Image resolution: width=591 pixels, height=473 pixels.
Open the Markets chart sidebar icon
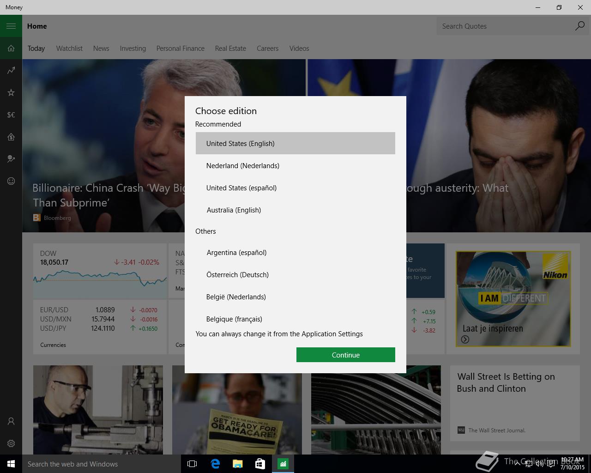point(11,70)
